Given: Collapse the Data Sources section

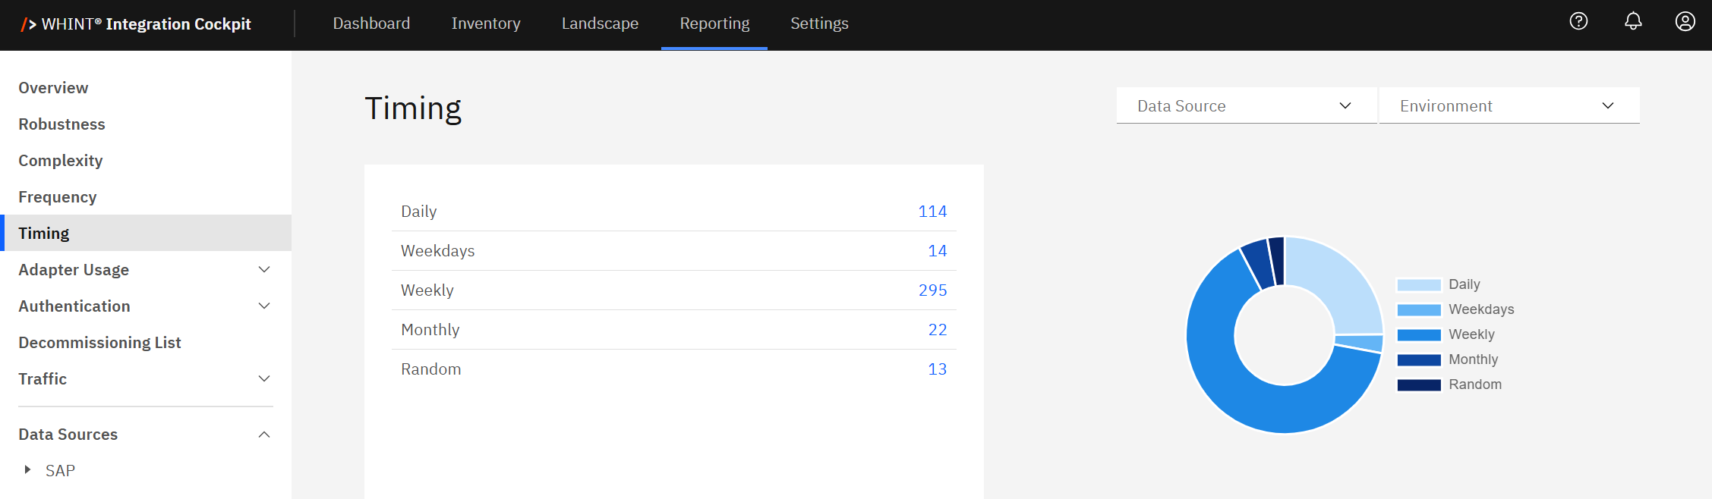Looking at the screenshot, I should 263,435.
